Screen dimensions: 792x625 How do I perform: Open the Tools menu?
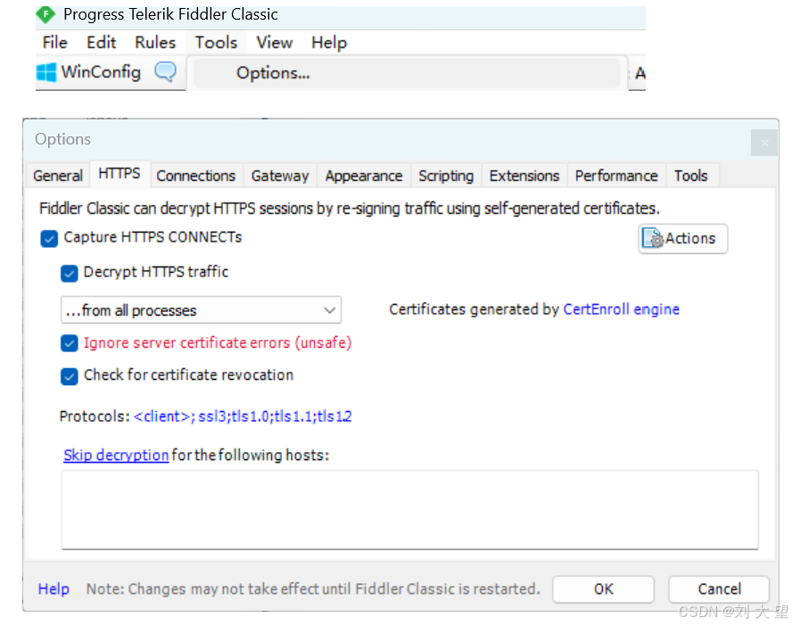click(216, 43)
